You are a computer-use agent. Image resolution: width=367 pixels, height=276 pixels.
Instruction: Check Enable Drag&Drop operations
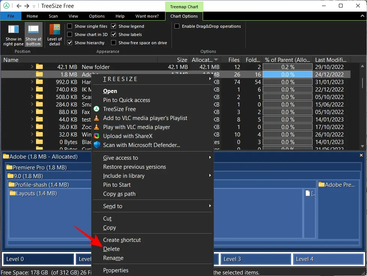(x=177, y=26)
